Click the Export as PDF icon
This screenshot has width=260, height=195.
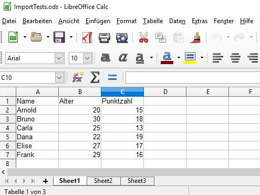tap(87, 37)
